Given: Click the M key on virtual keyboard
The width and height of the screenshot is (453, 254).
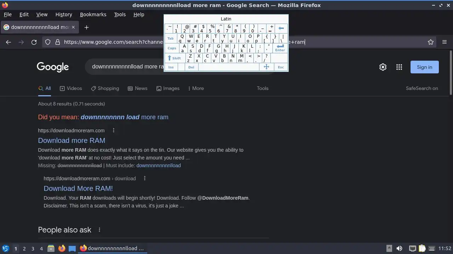Looking at the screenshot, I should coord(241,58).
